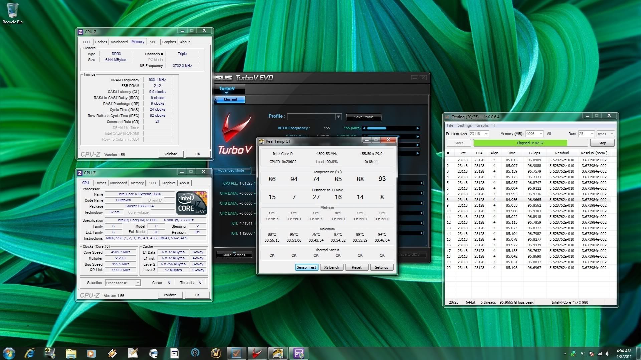Click the green K tray icon
Viewport: 641px width, 360px height.
click(573, 354)
